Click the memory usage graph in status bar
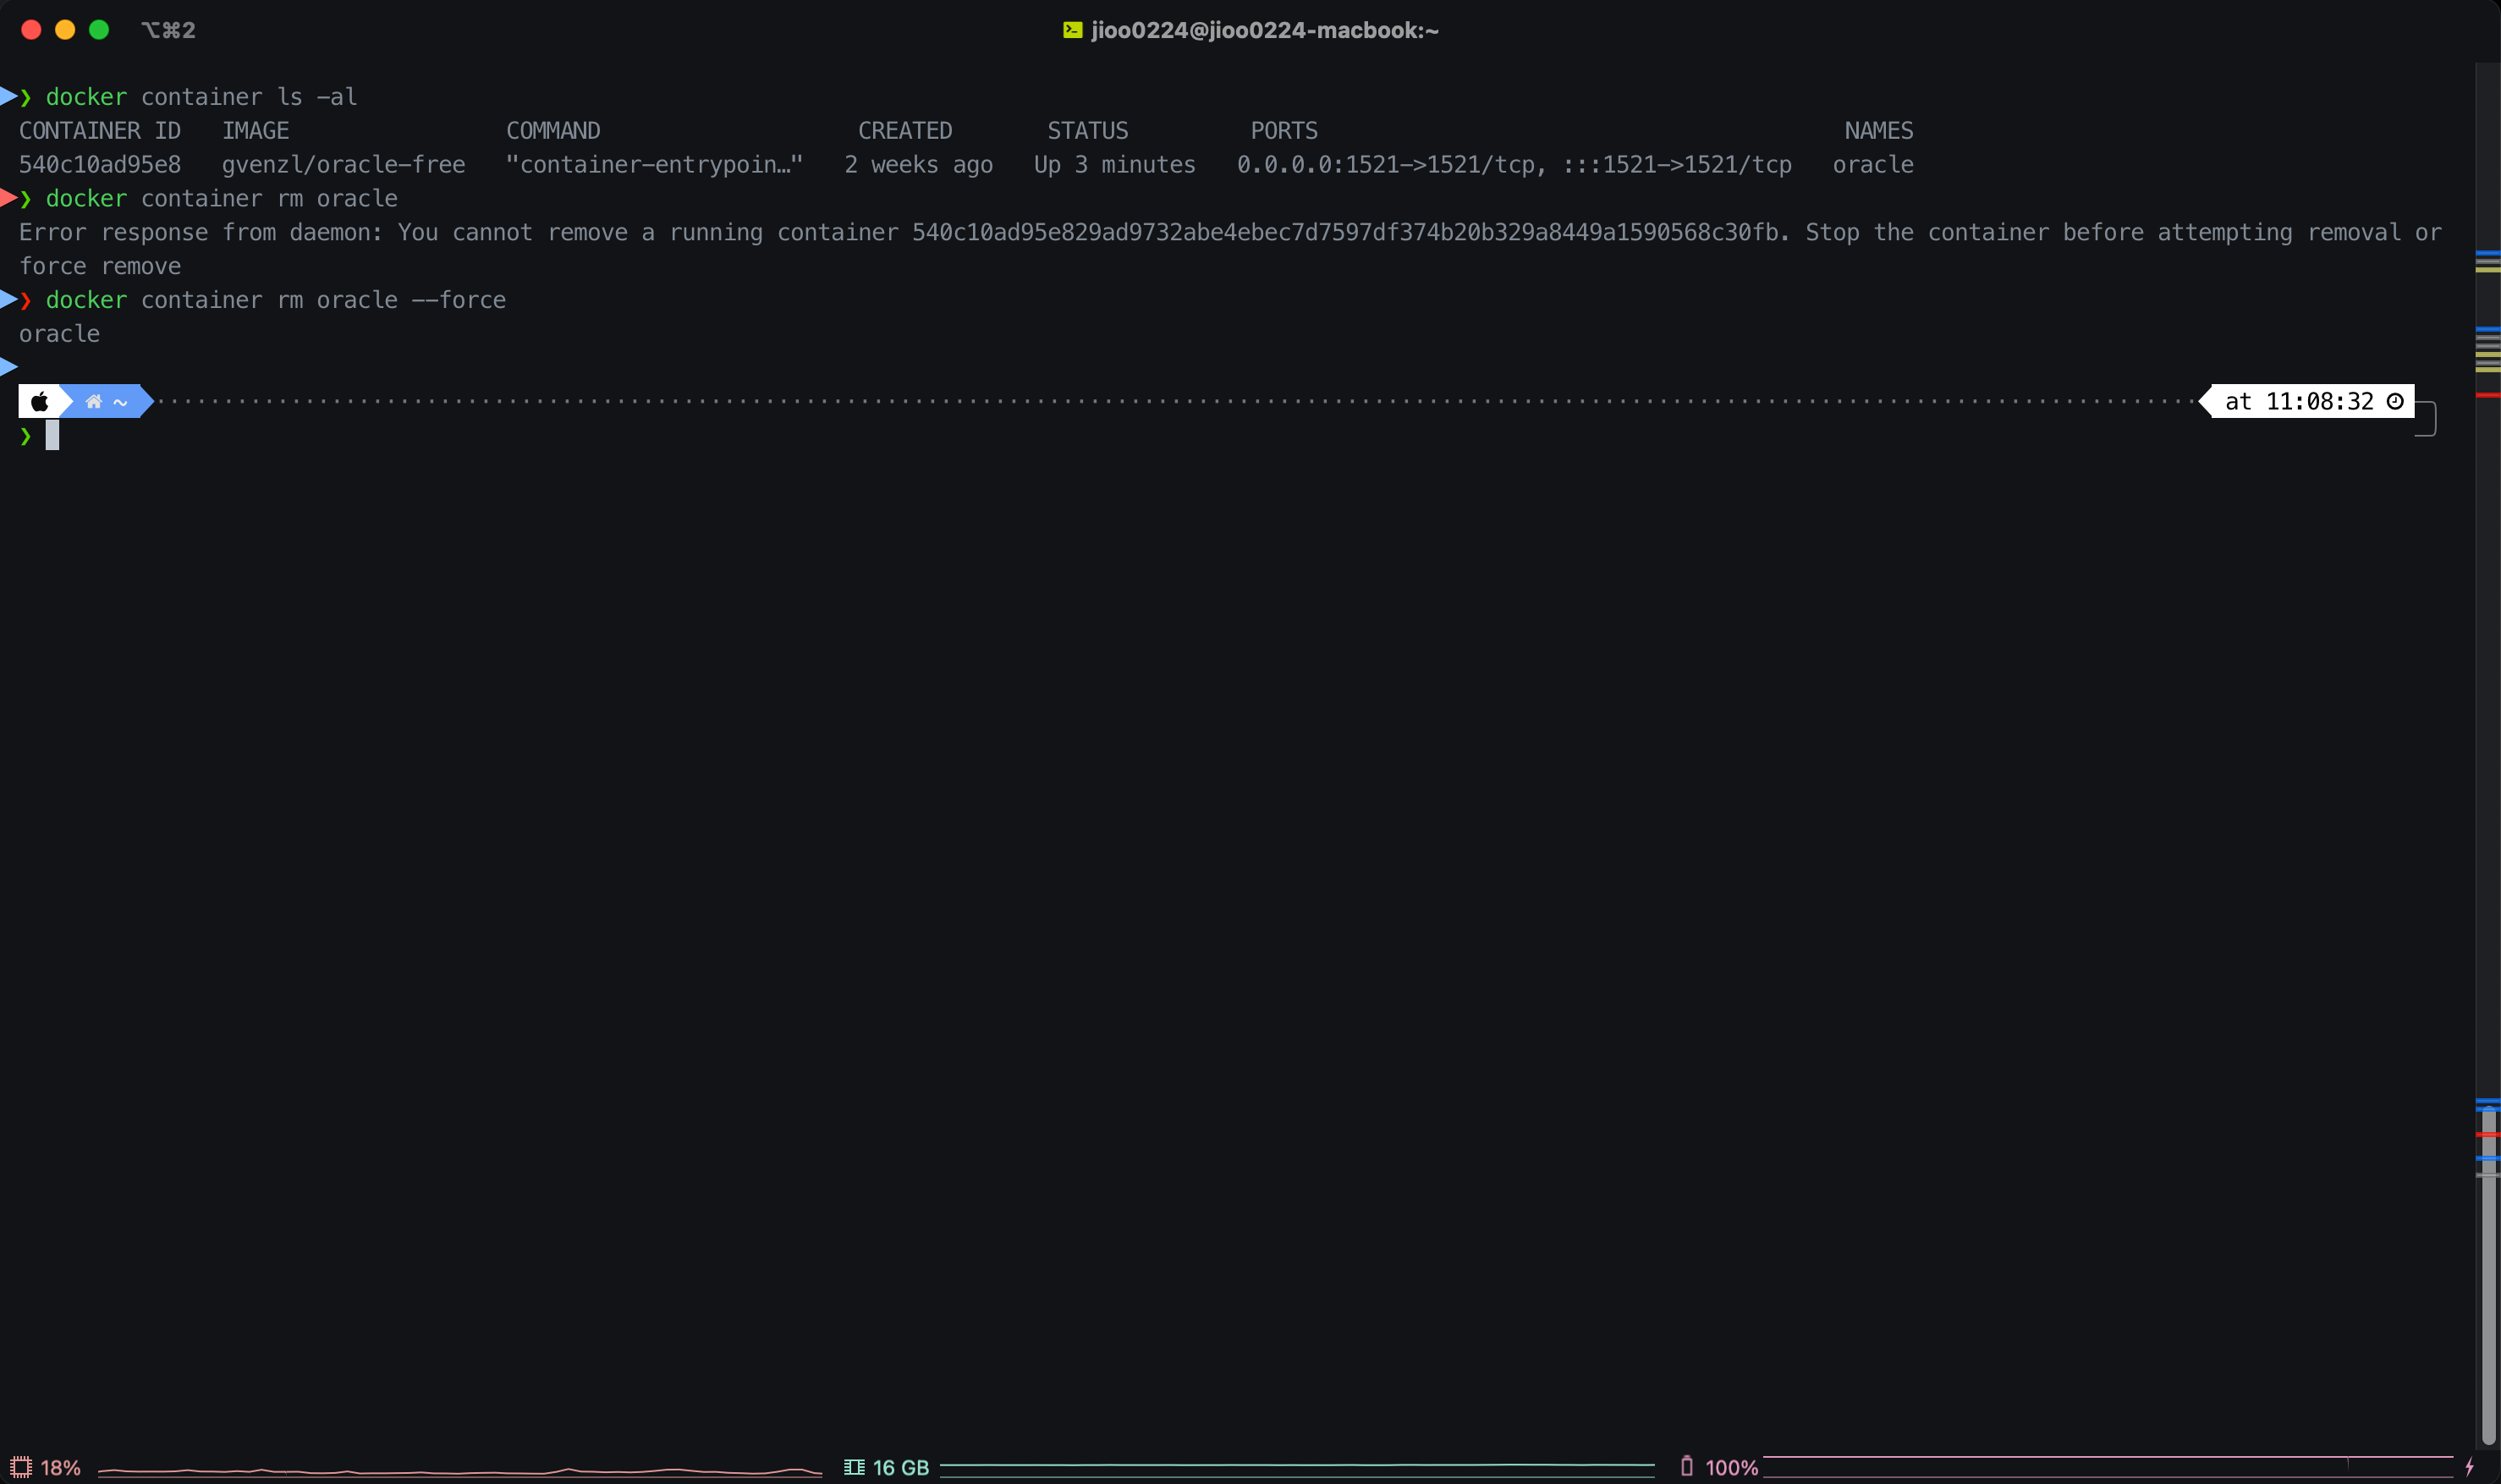Screen dimensions: 2501x1484 (x=1296, y=1466)
